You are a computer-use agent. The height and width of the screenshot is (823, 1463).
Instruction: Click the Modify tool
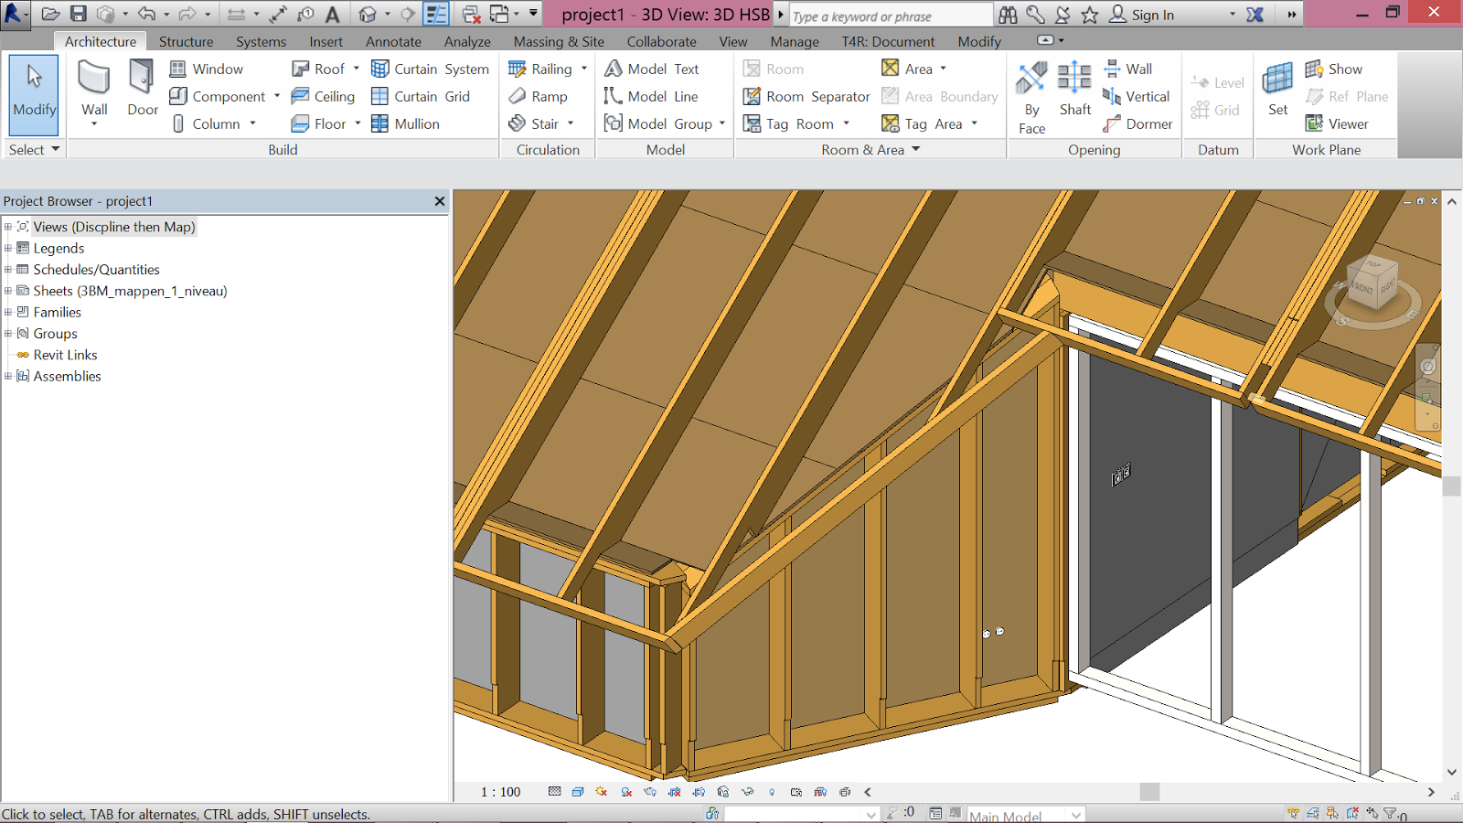pyautogui.click(x=35, y=94)
